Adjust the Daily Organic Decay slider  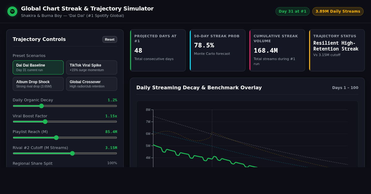click(x=65, y=106)
